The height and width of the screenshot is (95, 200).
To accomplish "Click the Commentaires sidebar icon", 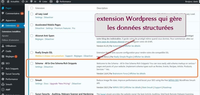I will click(3, 14).
